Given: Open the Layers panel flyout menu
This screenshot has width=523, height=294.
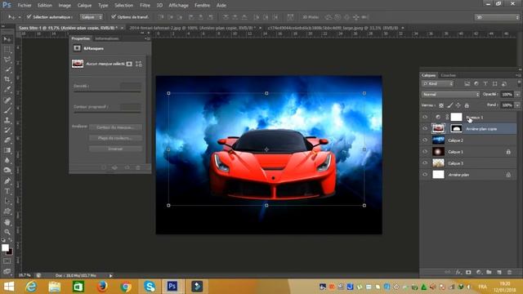Looking at the screenshot, I should tap(518, 75).
